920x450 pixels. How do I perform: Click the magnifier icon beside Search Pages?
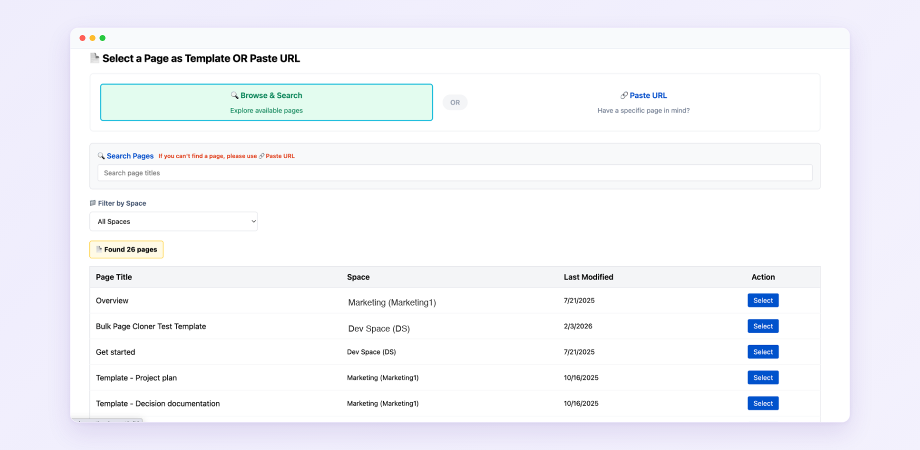101,155
